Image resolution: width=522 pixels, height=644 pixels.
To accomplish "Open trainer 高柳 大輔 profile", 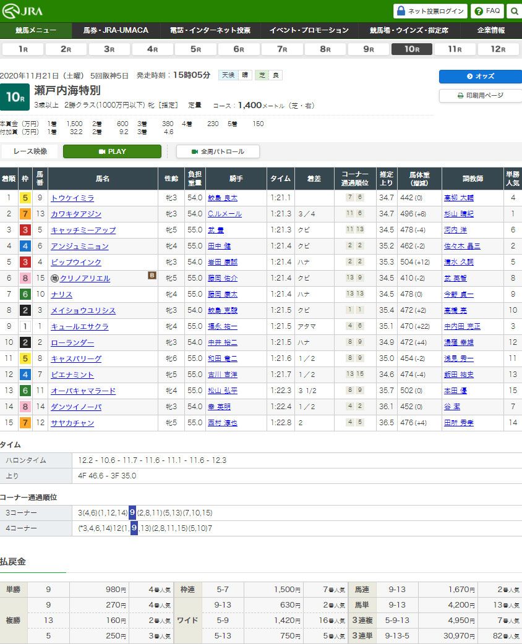I will pos(458,198).
